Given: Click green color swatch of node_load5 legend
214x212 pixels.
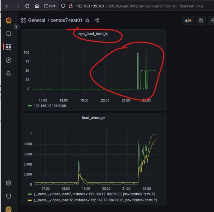Looking at the screenshot, I should click(30, 194).
